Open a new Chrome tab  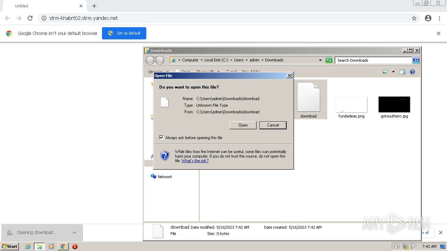point(94,6)
